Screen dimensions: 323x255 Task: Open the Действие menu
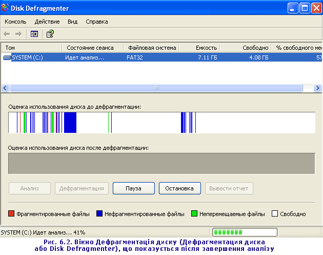(x=47, y=22)
